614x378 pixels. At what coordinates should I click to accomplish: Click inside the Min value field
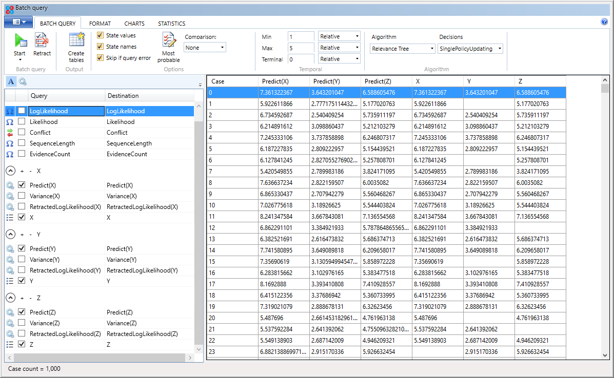(x=301, y=36)
